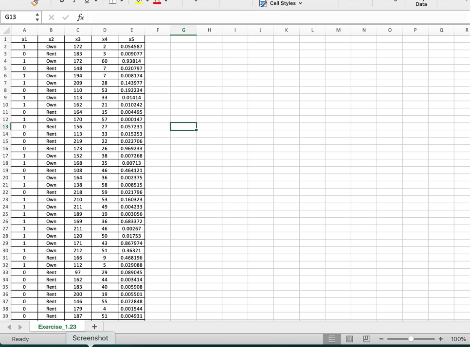
Task: Click cell containing 219 in column C
Action: click(78, 141)
